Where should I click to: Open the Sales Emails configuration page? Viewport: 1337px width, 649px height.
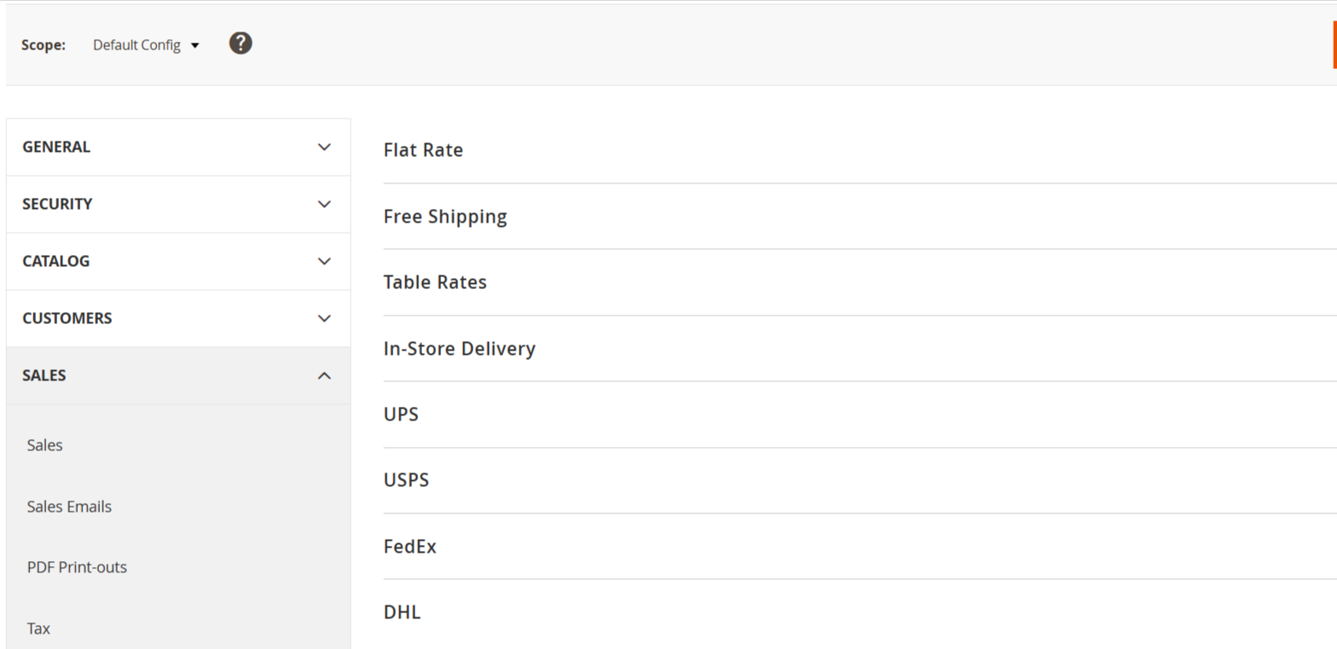coord(69,507)
